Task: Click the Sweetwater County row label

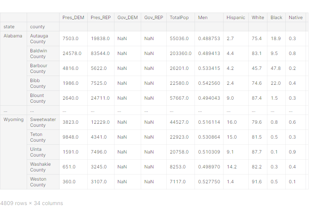Action: coord(43,122)
